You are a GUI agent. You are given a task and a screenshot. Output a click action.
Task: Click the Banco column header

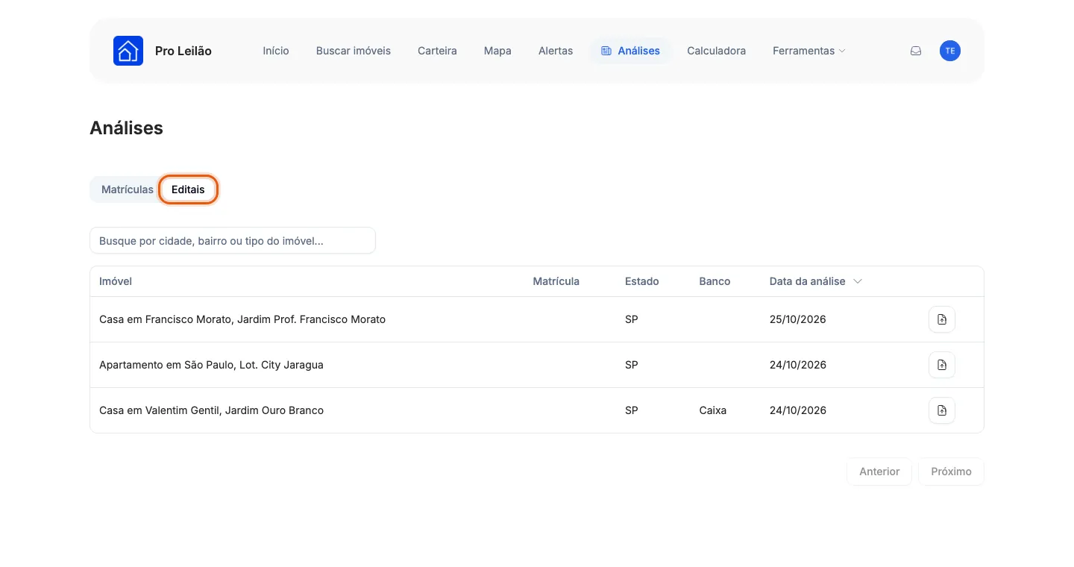click(715, 281)
